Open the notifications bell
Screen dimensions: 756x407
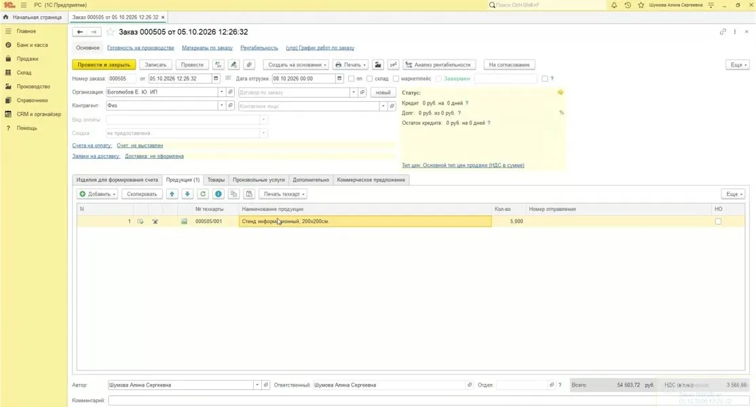click(613, 5)
